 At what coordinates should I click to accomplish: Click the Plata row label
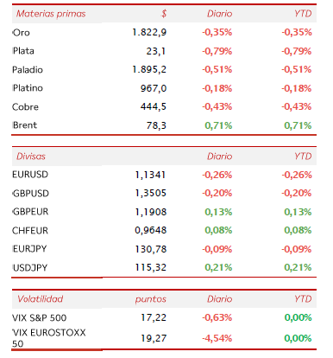(23, 51)
